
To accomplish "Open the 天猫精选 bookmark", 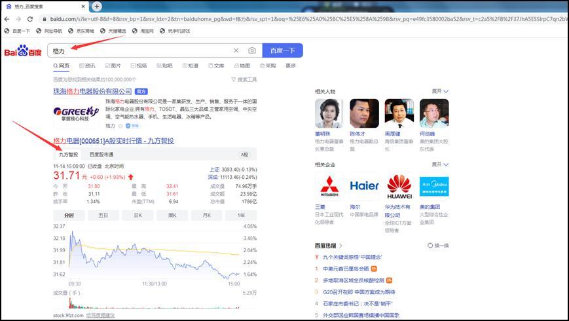I will tap(113, 31).
